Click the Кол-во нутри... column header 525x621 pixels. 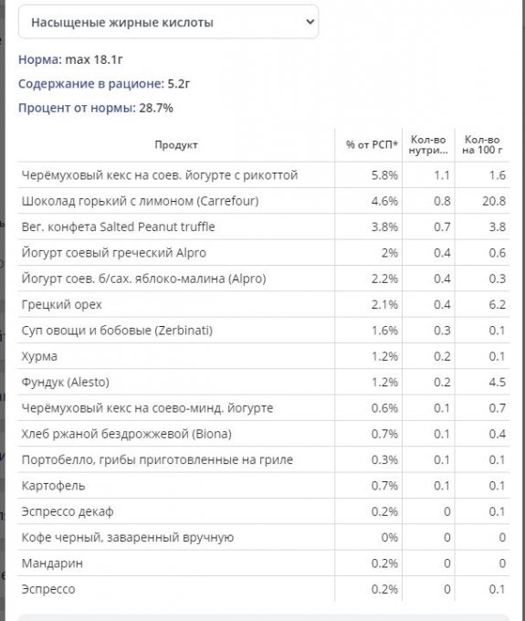coord(428,145)
